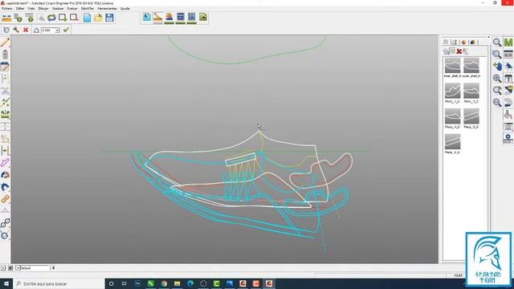Click the magnifier zoom icon at top

point(497,43)
